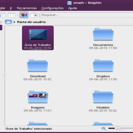The width and height of the screenshot is (133, 133).
Task: Click the split view plus icon
Action: pos(34,15)
